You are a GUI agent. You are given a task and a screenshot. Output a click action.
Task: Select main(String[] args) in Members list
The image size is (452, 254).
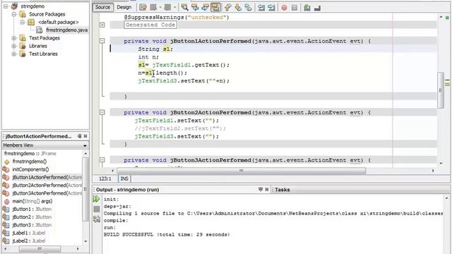click(32, 201)
